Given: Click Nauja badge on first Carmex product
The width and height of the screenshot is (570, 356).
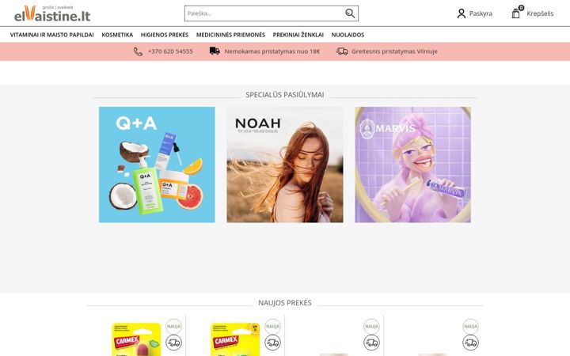Looking at the screenshot, I should (x=173, y=326).
